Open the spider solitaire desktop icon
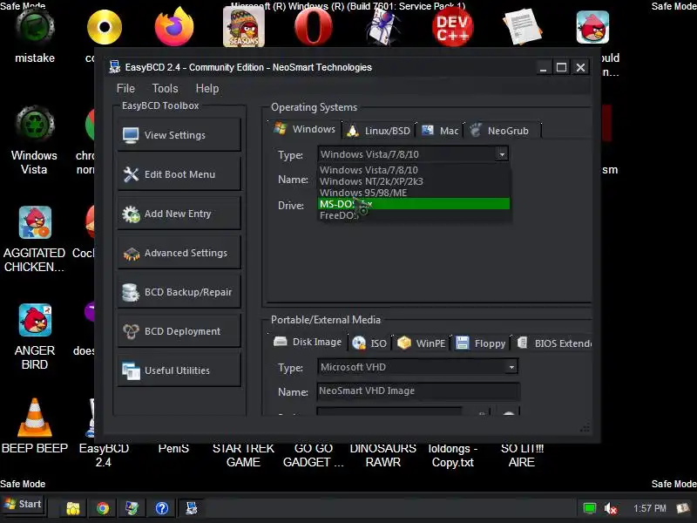Viewport: 697px width, 523px height. (x=382, y=28)
